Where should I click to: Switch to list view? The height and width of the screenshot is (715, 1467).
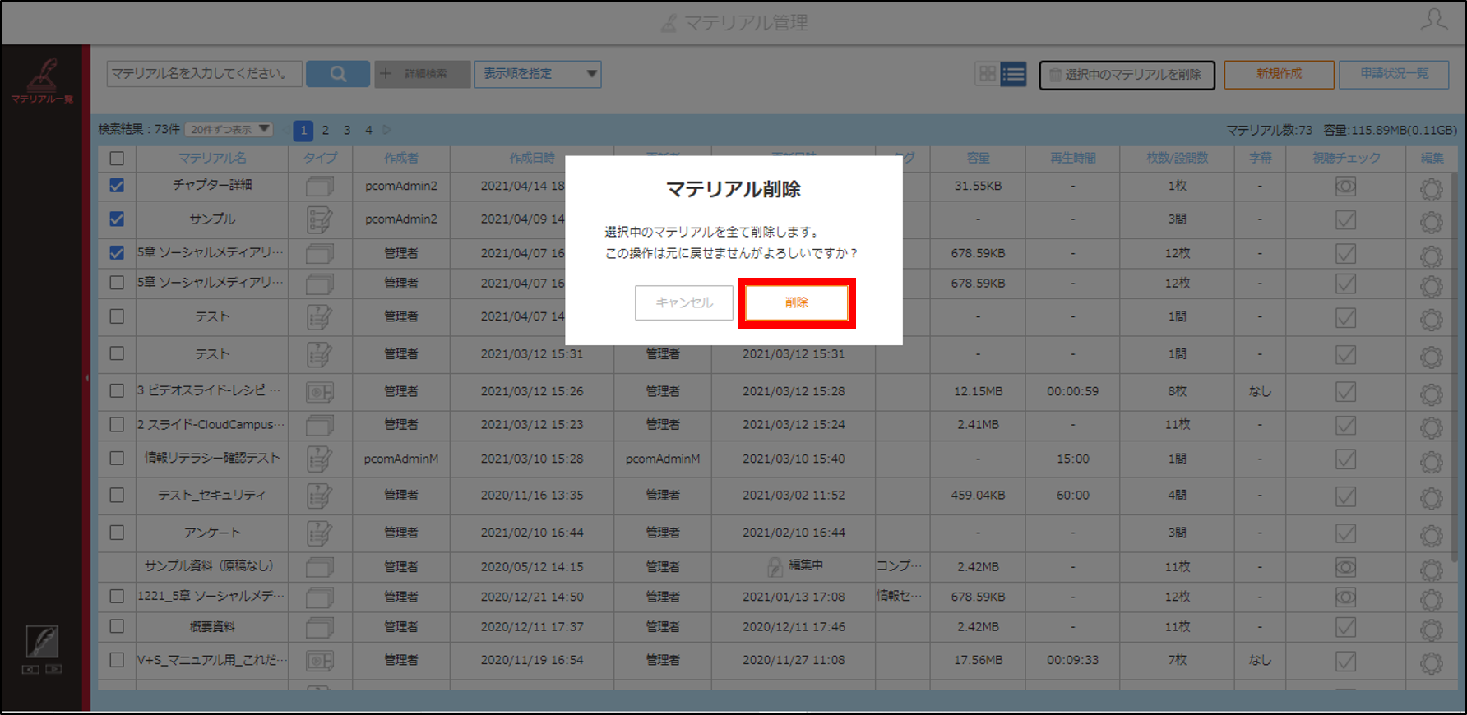pos(1013,74)
